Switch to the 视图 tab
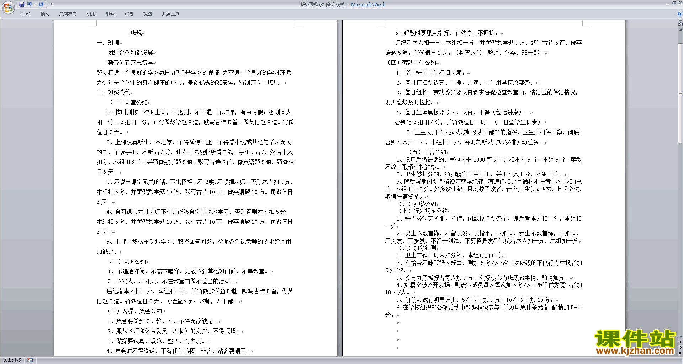The height and width of the screenshot is (364, 683). point(148,14)
